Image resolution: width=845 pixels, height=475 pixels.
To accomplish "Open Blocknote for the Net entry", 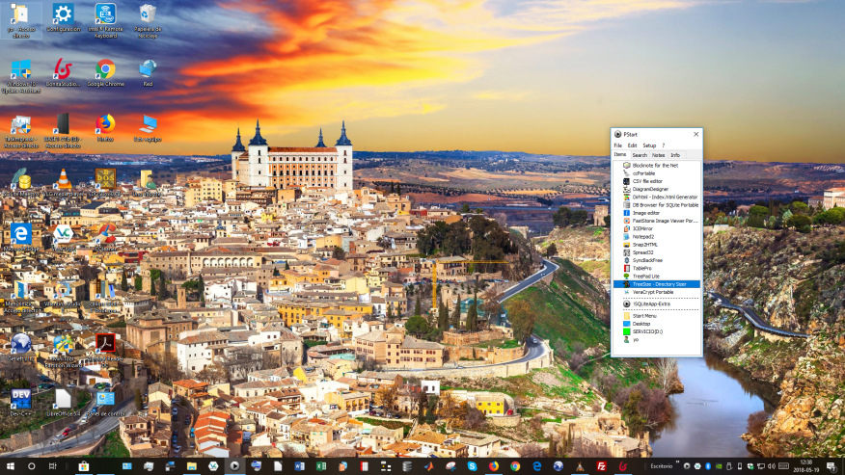I will click(x=655, y=165).
